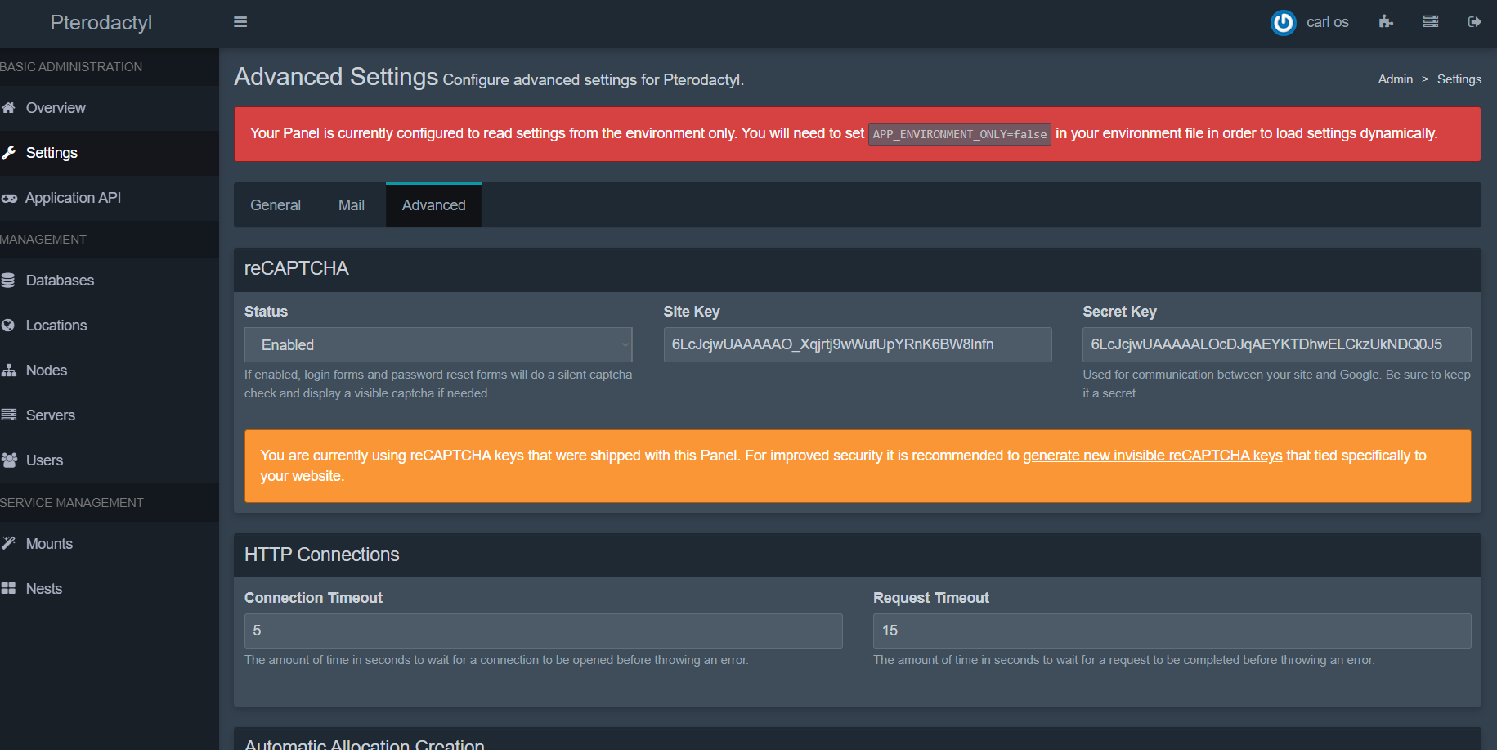Viewport: 1497px width, 750px height.
Task: Click the Nodes sitemap icon
Action: pyautogui.click(x=9, y=371)
